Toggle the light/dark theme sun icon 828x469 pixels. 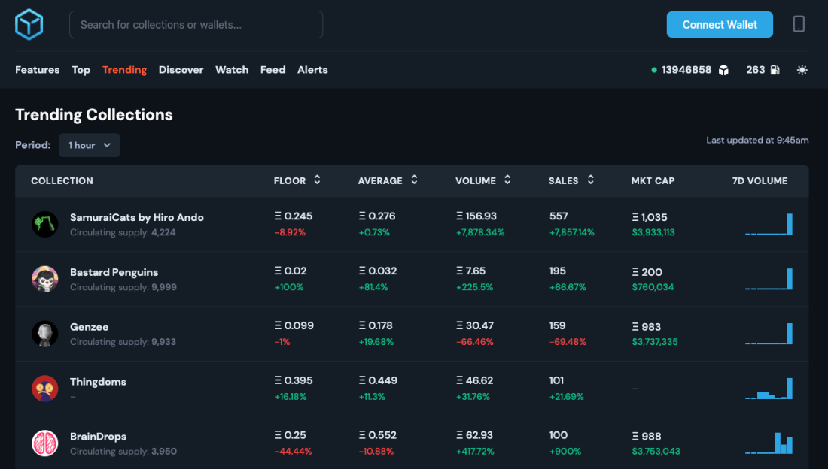[802, 70]
